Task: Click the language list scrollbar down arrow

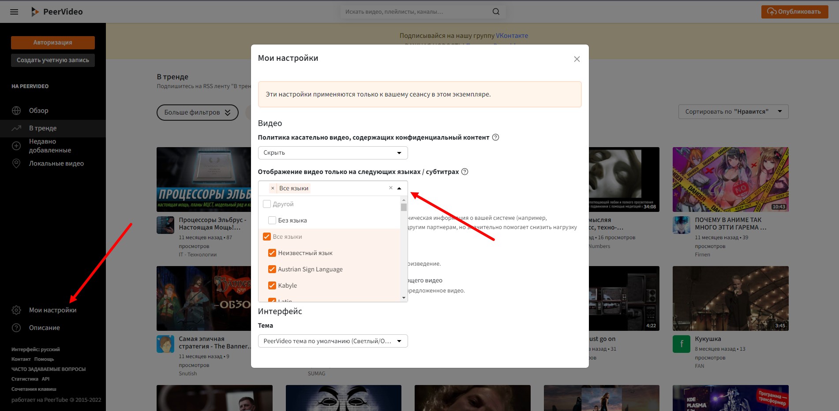Action: click(404, 298)
